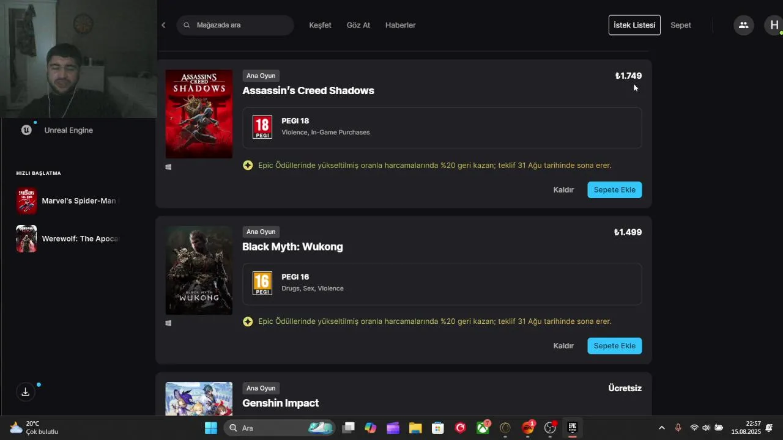Screen dimensions: 783x440
Task: Click the Ana Oyun tag on Assassin's Creed
Action: 261,76
